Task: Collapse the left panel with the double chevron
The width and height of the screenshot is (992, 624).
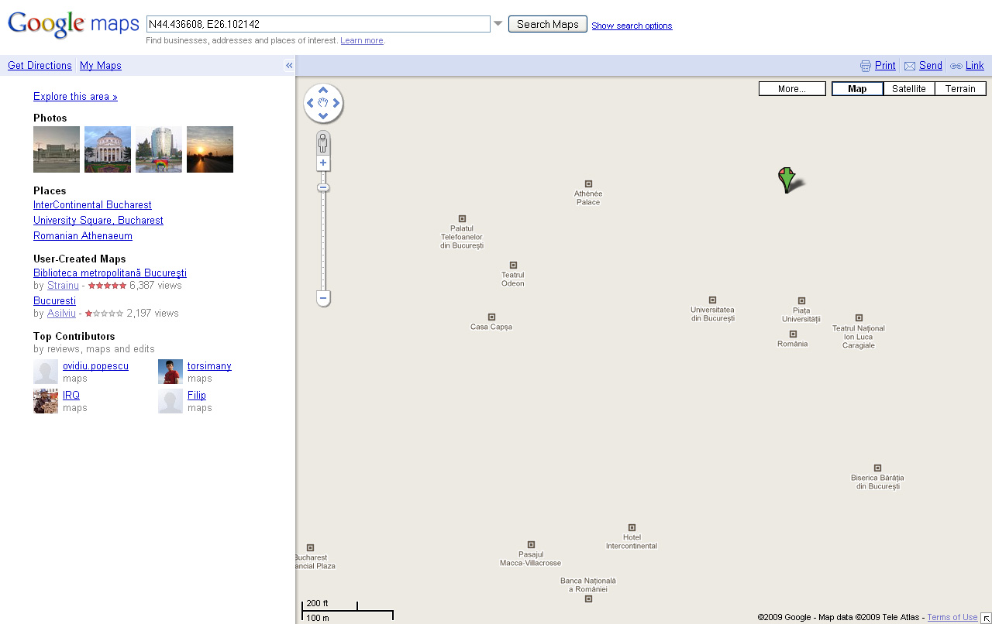Action: (289, 65)
